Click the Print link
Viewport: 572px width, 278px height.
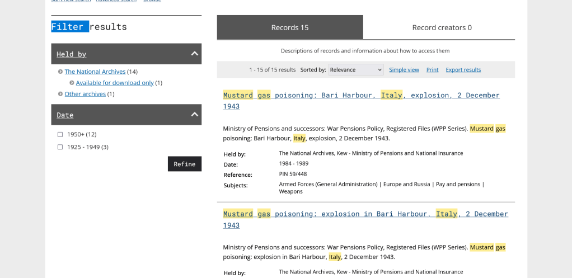click(432, 70)
